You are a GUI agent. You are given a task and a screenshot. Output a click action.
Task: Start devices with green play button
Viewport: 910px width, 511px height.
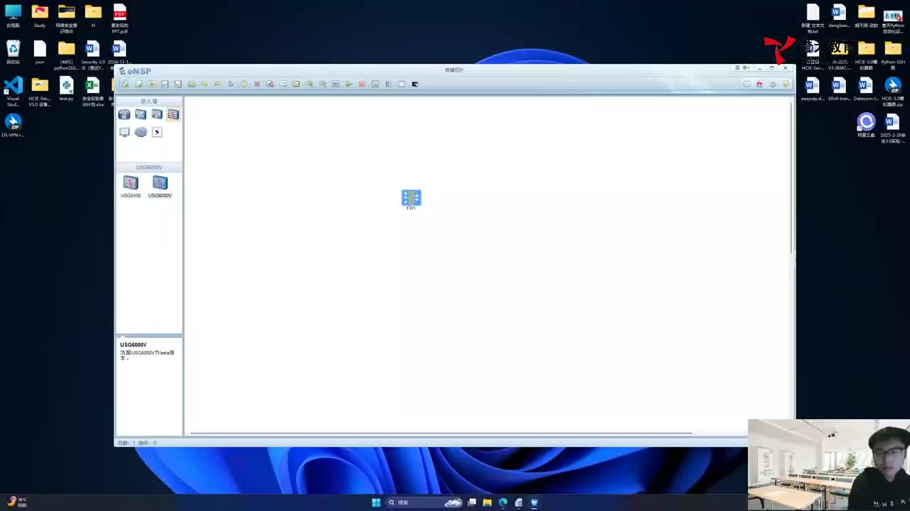348,84
